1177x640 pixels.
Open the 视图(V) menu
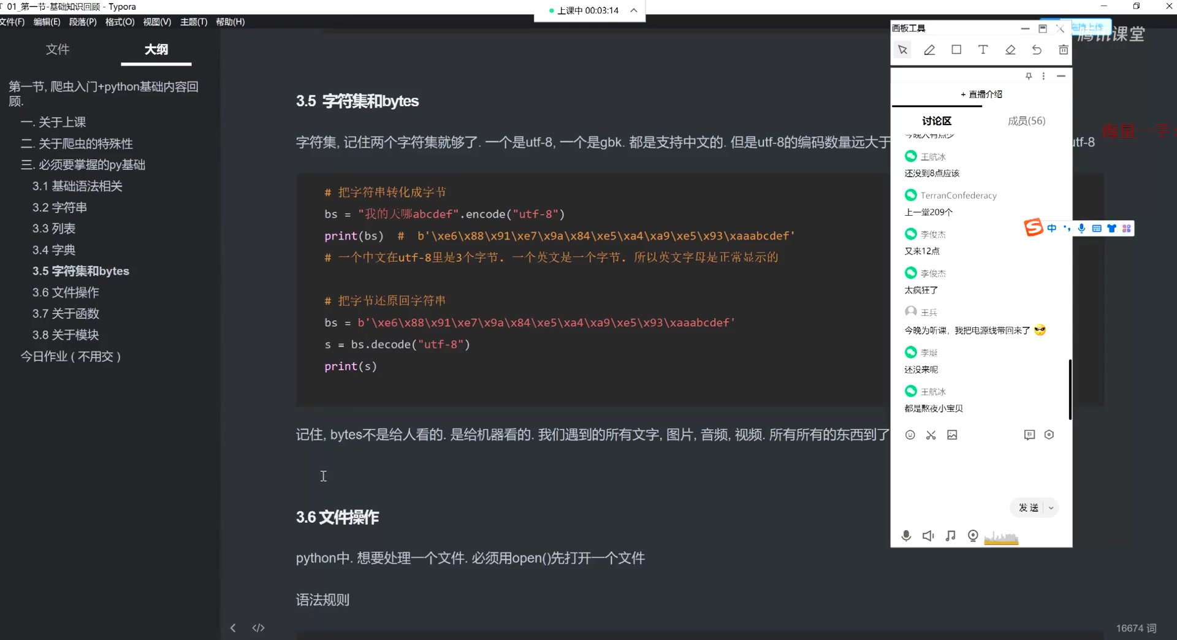[x=157, y=21]
